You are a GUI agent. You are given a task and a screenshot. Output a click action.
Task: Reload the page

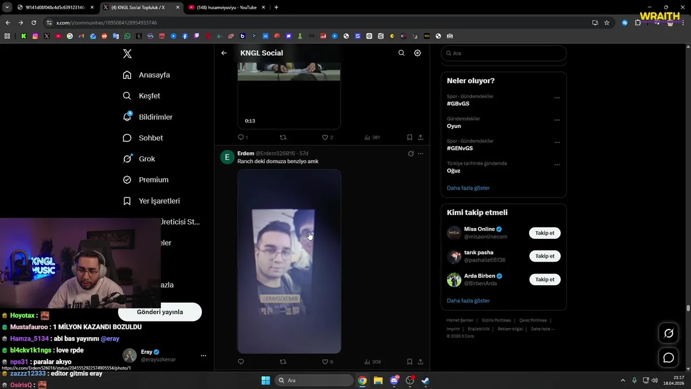pos(33,23)
